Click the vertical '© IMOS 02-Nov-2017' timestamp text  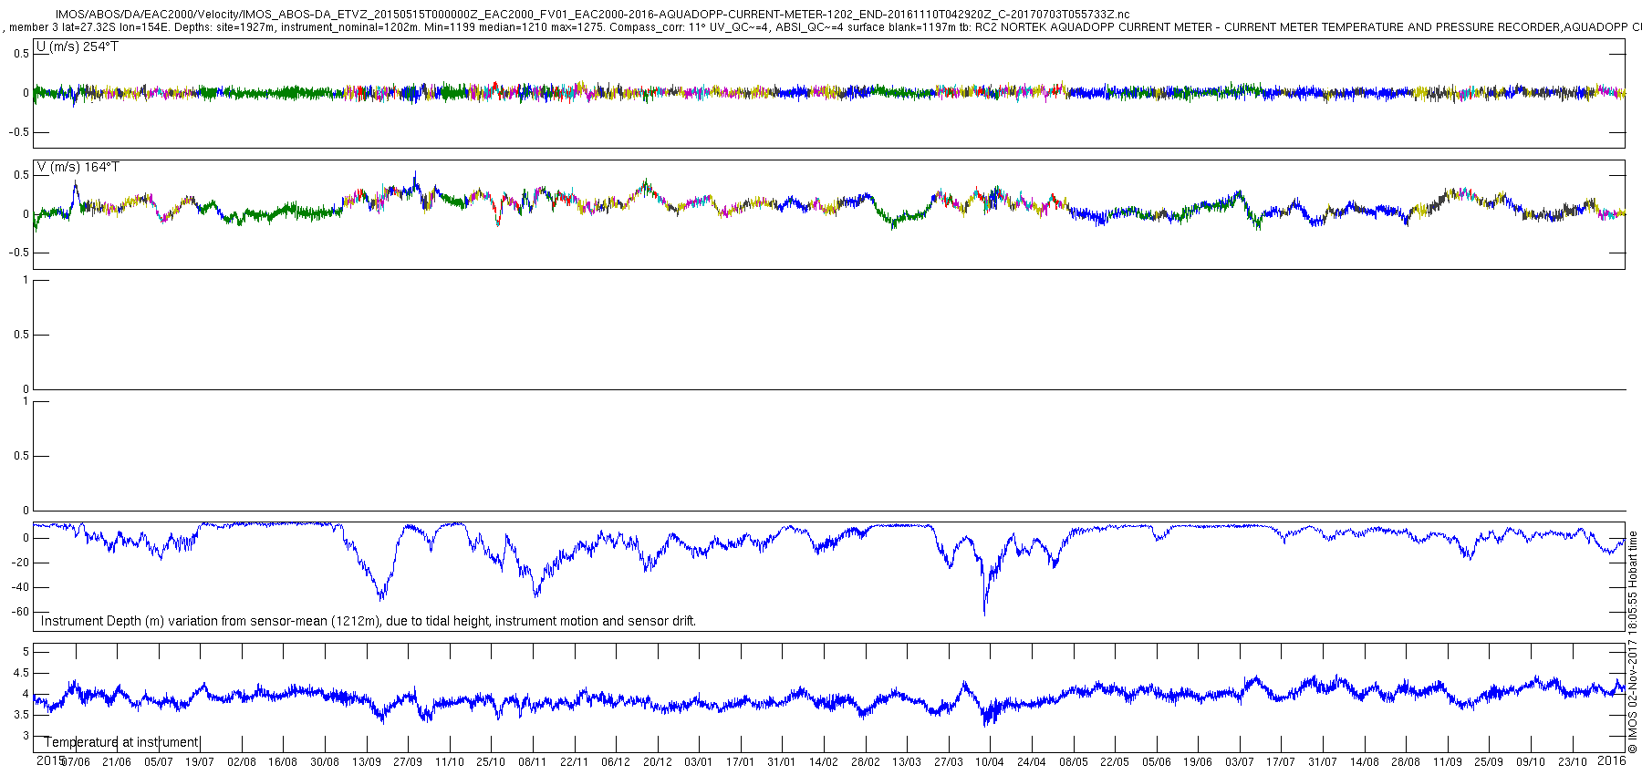(x=1633, y=642)
